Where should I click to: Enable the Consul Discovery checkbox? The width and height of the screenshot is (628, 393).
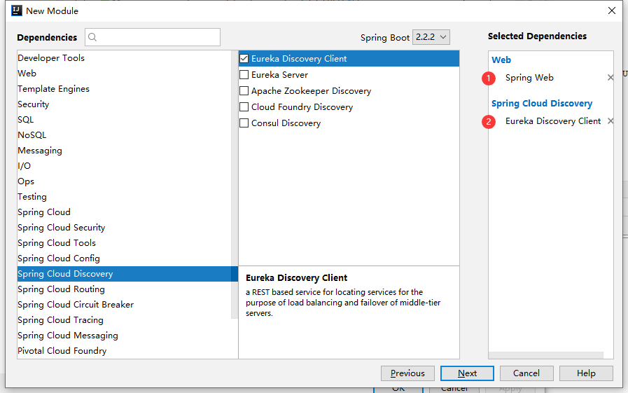(x=244, y=123)
